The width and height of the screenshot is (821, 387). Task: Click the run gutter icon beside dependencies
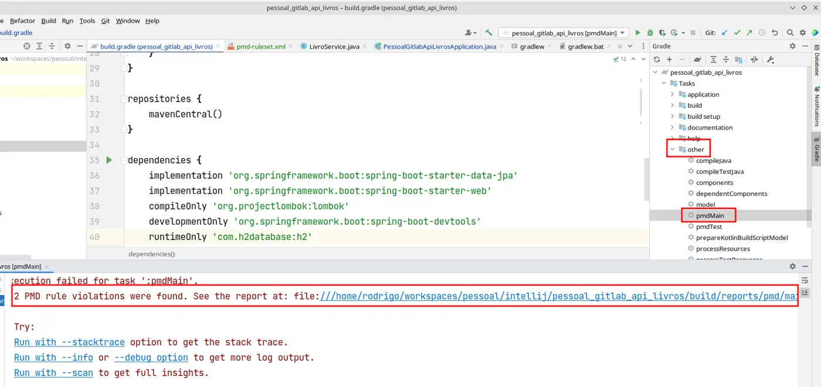tap(108, 160)
